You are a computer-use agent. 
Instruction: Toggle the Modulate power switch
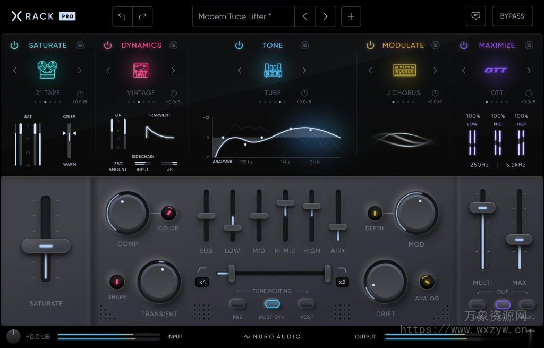pyautogui.click(x=370, y=45)
